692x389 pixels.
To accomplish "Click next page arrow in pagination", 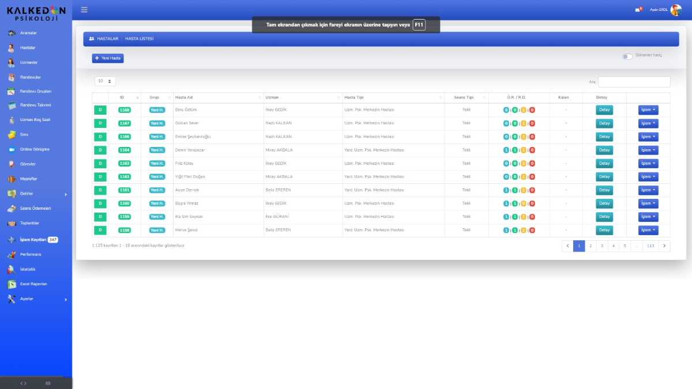I will click(664, 246).
